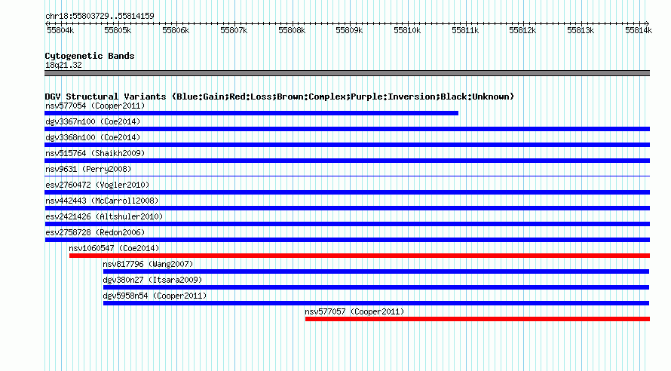Screen dimensions: 671x371
Task: Click the blue bar under dgv3368n100
Action: pos(347,145)
